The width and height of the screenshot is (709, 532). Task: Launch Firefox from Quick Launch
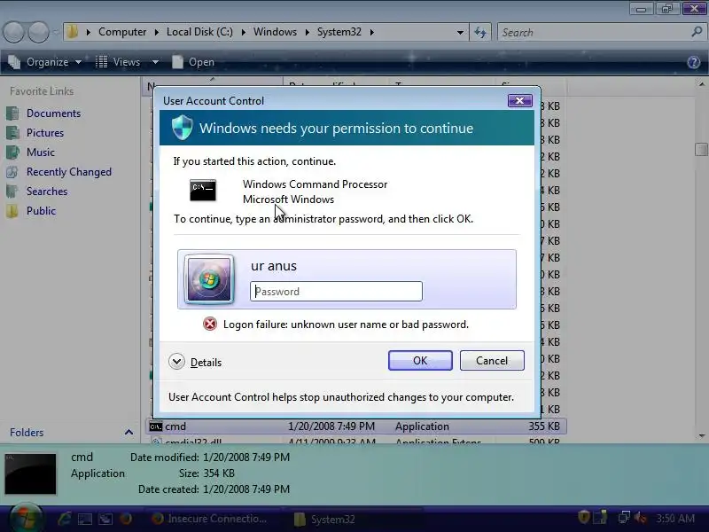point(126,519)
